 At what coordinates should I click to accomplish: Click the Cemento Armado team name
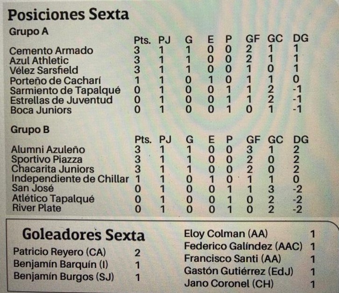51,51
